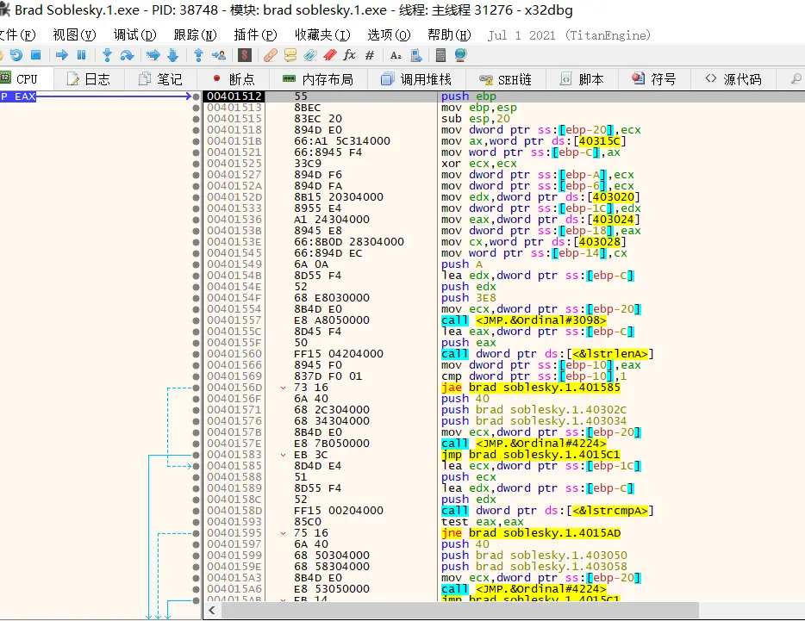Open the Patches bandage icon
The height and width of the screenshot is (621, 805).
(x=271, y=55)
